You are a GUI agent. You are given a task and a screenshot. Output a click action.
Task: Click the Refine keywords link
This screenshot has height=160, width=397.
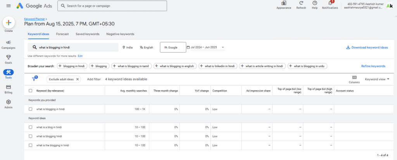click(x=373, y=66)
